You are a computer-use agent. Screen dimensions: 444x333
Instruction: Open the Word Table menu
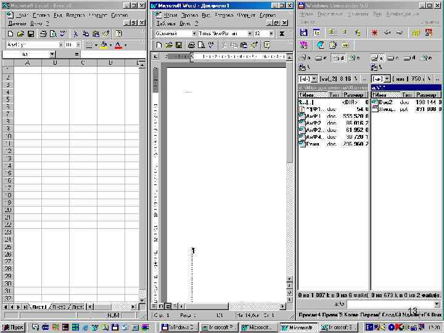click(166, 23)
